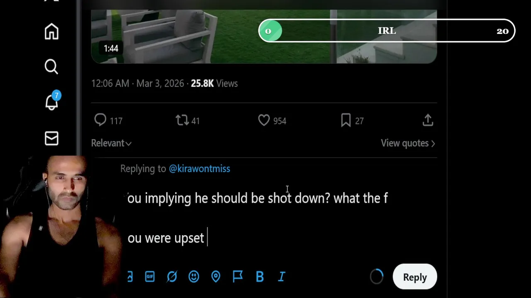This screenshot has width=531, height=298.
Task: Click the IRL progress bar
Action: pos(387,31)
